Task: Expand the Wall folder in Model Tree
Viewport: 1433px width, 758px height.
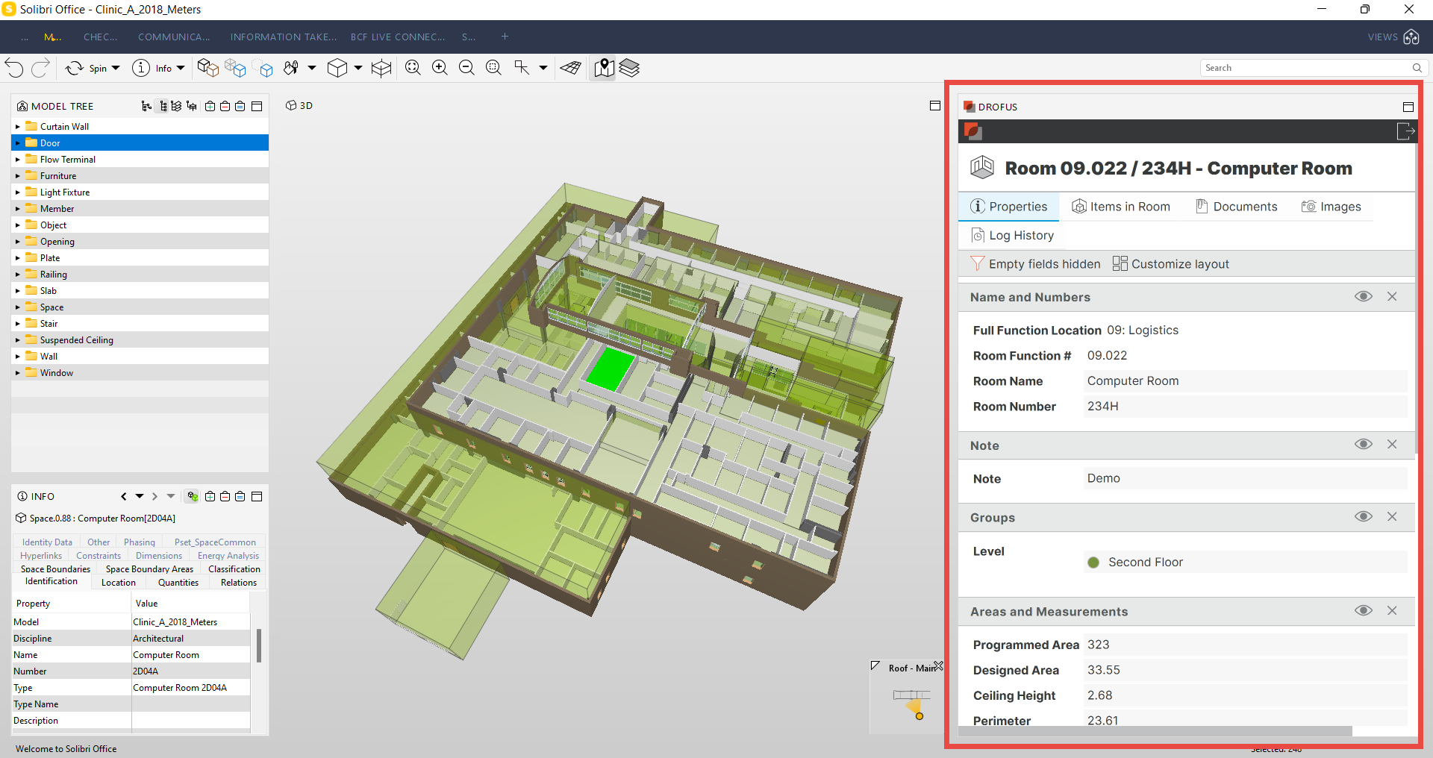Action: coord(18,356)
